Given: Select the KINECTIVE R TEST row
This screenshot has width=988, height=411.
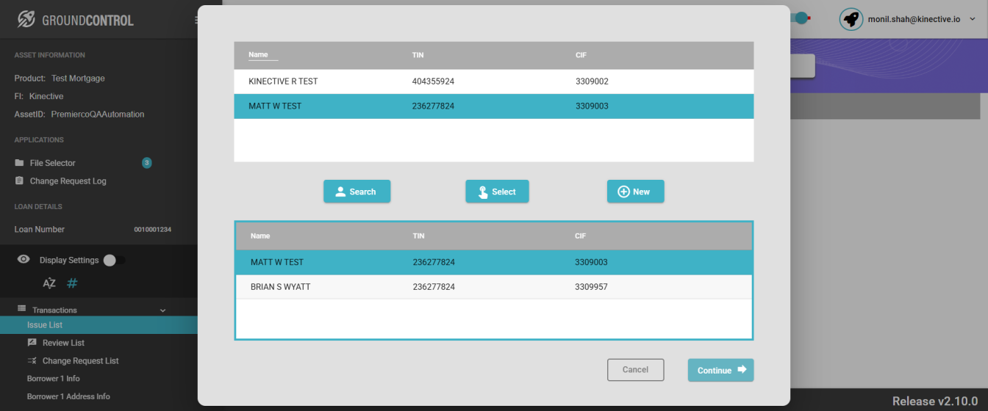Looking at the screenshot, I should (x=494, y=81).
